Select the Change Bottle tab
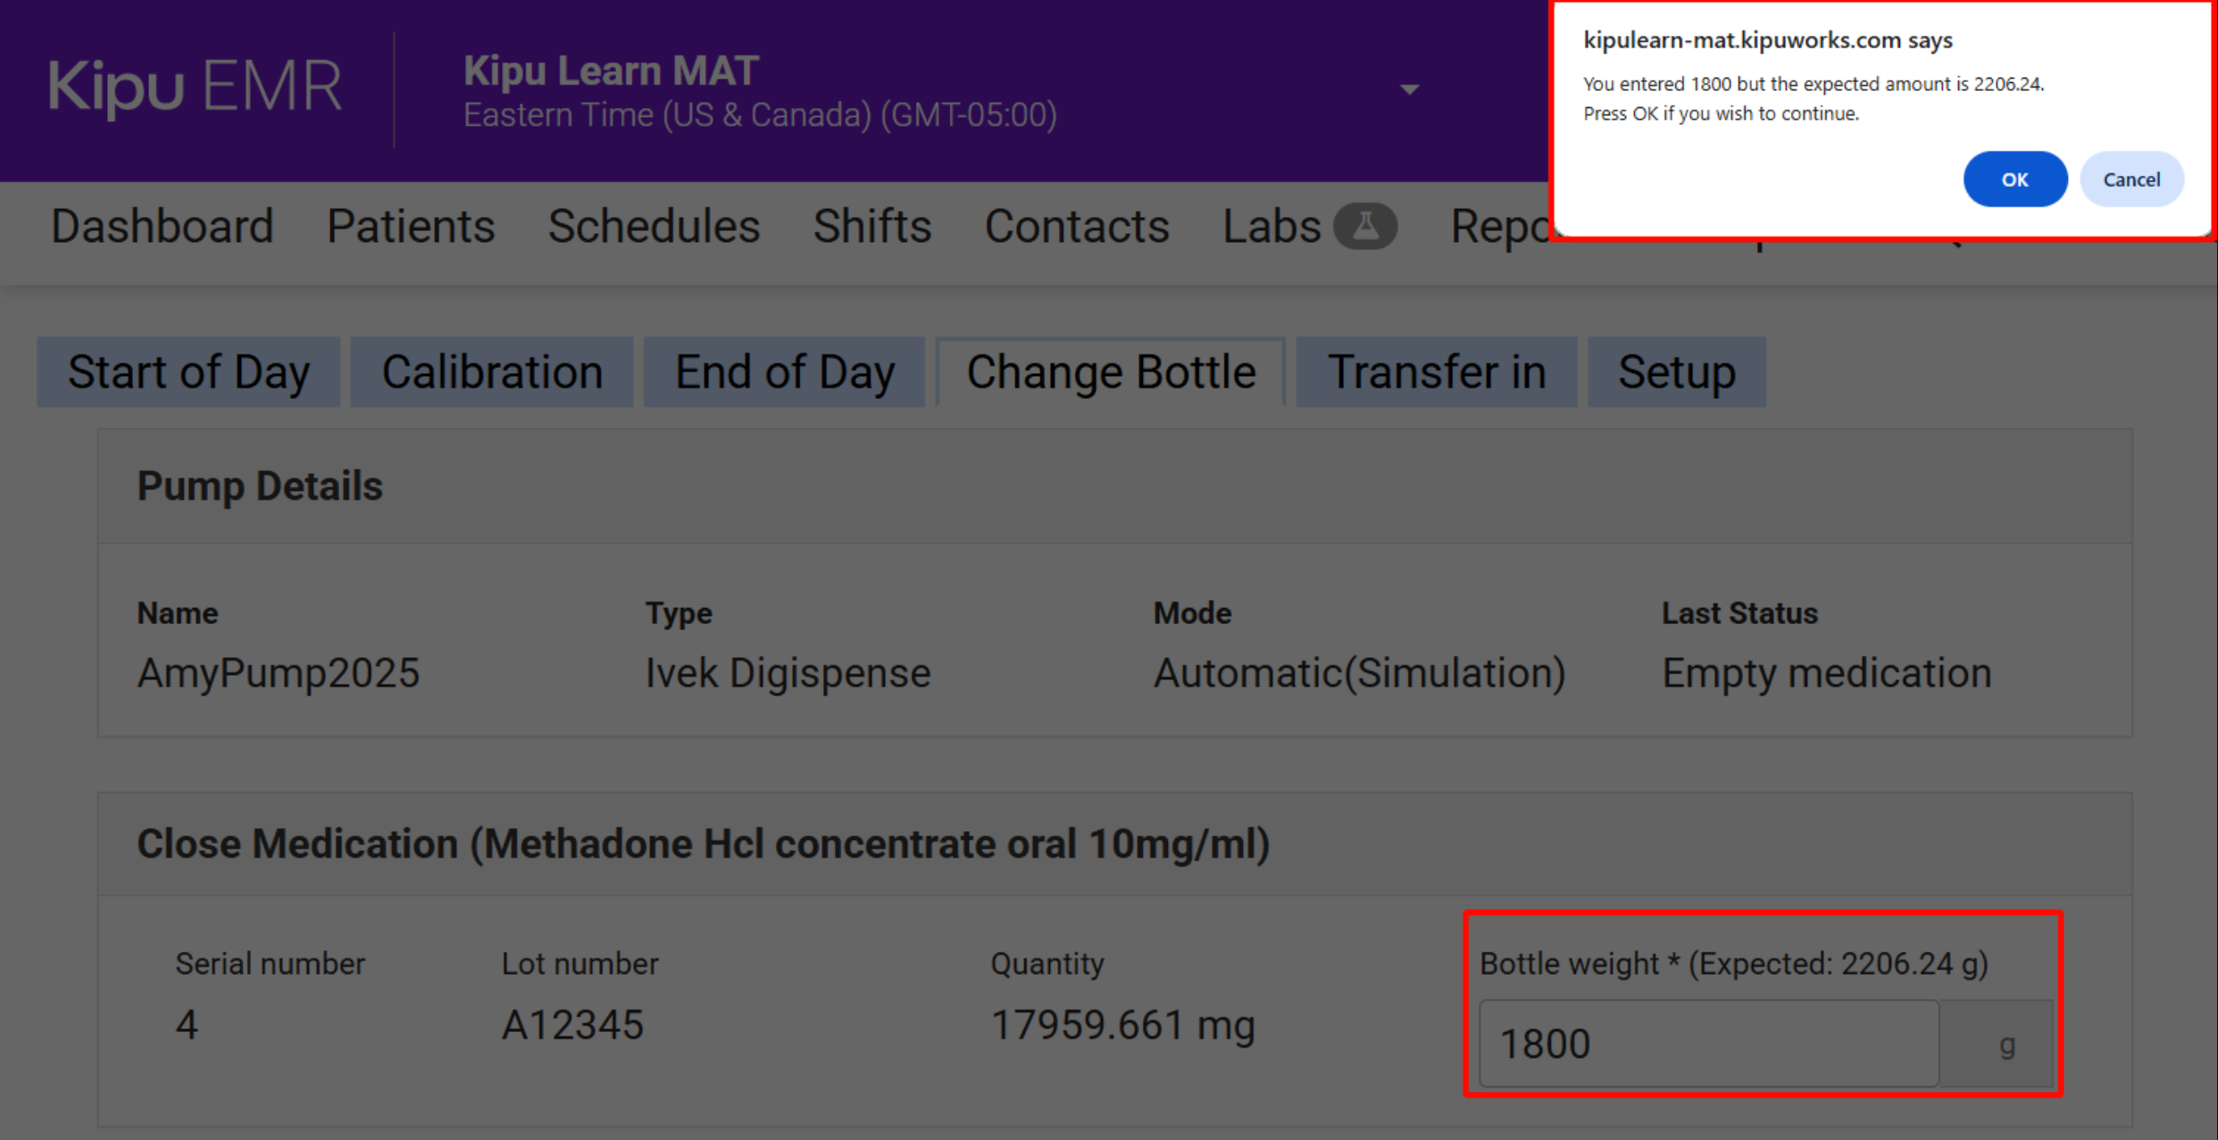The width and height of the screenshot is (2218, 1140). click(x=1111, y=372)
